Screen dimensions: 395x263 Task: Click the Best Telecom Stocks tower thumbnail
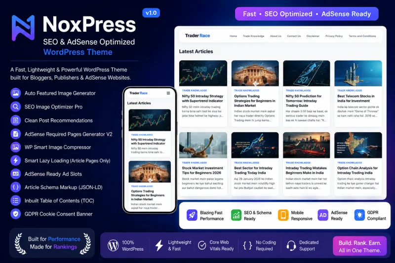click(358, 73)
